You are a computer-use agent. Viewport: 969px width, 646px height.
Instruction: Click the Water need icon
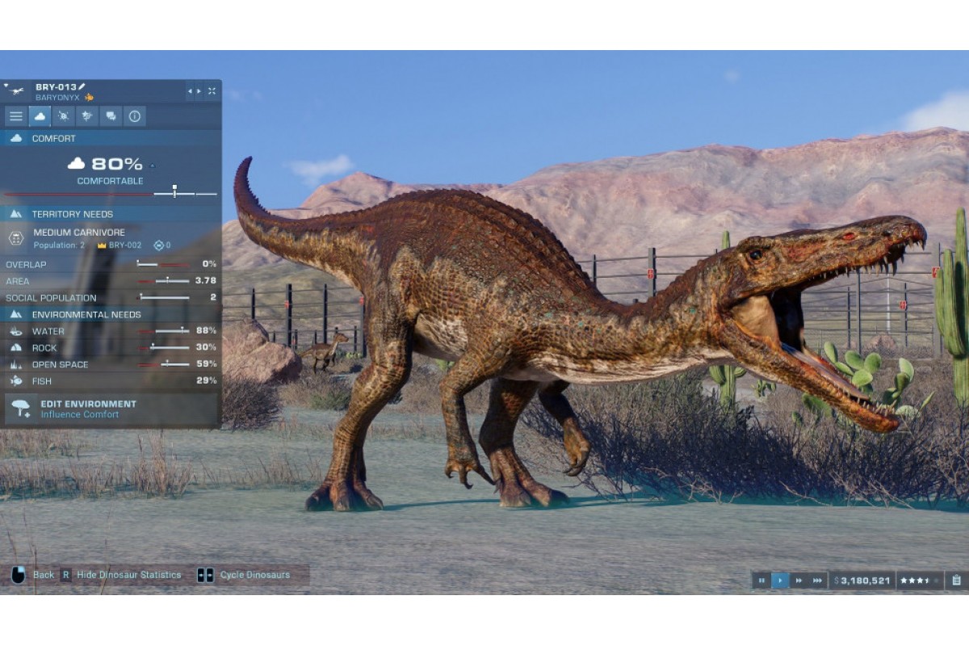pos(16,331)
